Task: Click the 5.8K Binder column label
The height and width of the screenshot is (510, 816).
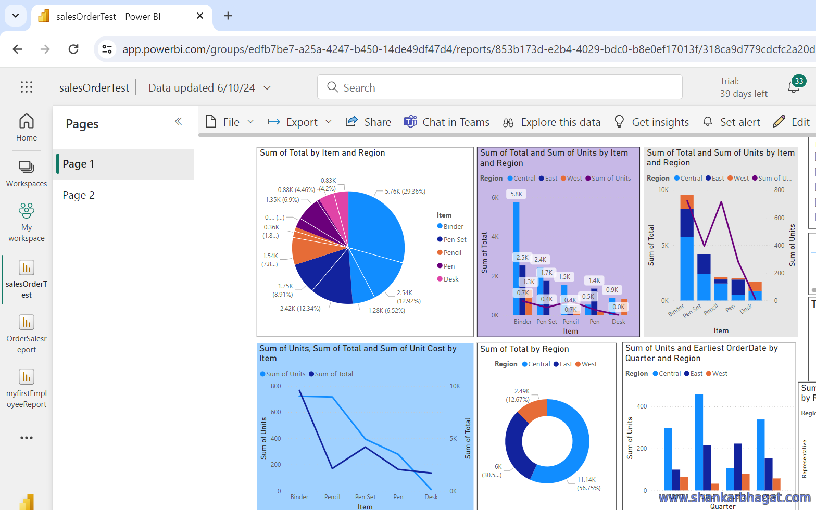Action: point(517,194)
